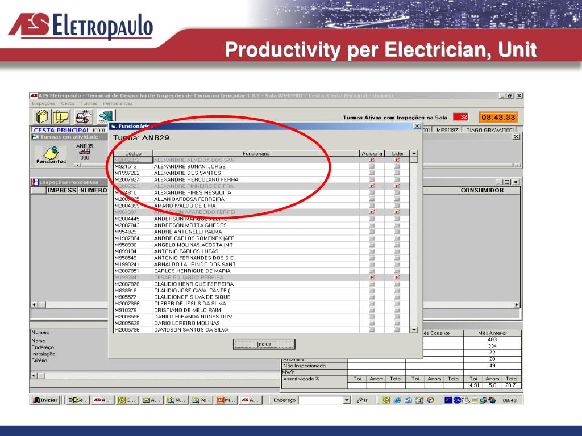This screenshot has width=582, height=436.
Task: Open the Endereço combo box dropdown
Action: click(347, 400)
